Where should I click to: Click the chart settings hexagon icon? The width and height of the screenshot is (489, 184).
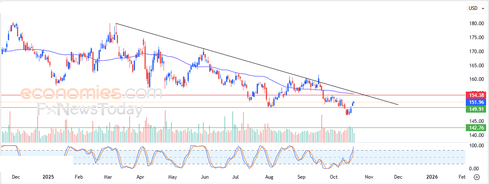(x=477, y=177)
